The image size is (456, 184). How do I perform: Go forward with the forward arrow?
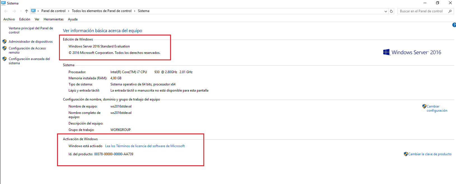(14, 11)
